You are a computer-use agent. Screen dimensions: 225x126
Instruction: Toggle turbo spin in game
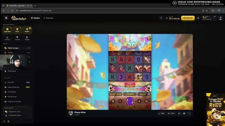[113, 101]
